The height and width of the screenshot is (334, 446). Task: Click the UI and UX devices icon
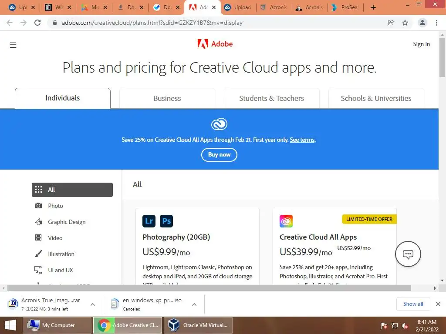click(38, 270)
